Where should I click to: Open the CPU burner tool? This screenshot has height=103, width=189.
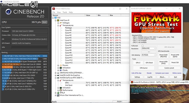pyautogui.click(x=144, y=68)
